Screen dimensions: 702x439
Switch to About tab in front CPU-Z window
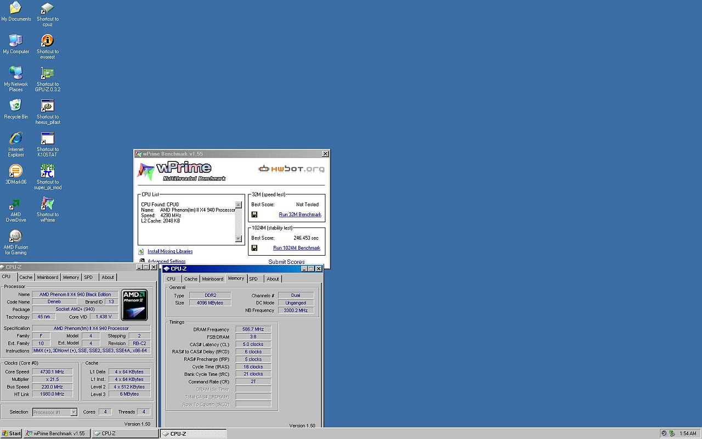pyautogui.click(x=273, y=279)
